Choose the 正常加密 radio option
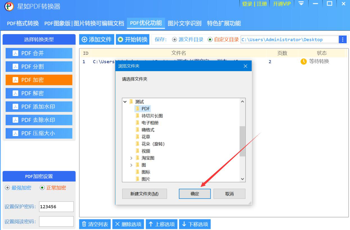The image size is (350, 230). point(42,188)
